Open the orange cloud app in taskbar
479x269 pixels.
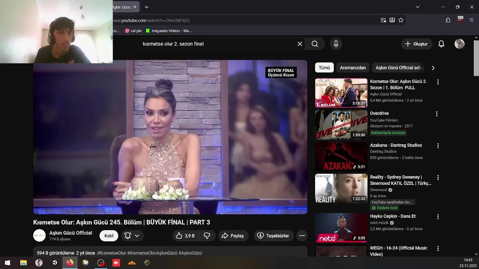(132, 263)
